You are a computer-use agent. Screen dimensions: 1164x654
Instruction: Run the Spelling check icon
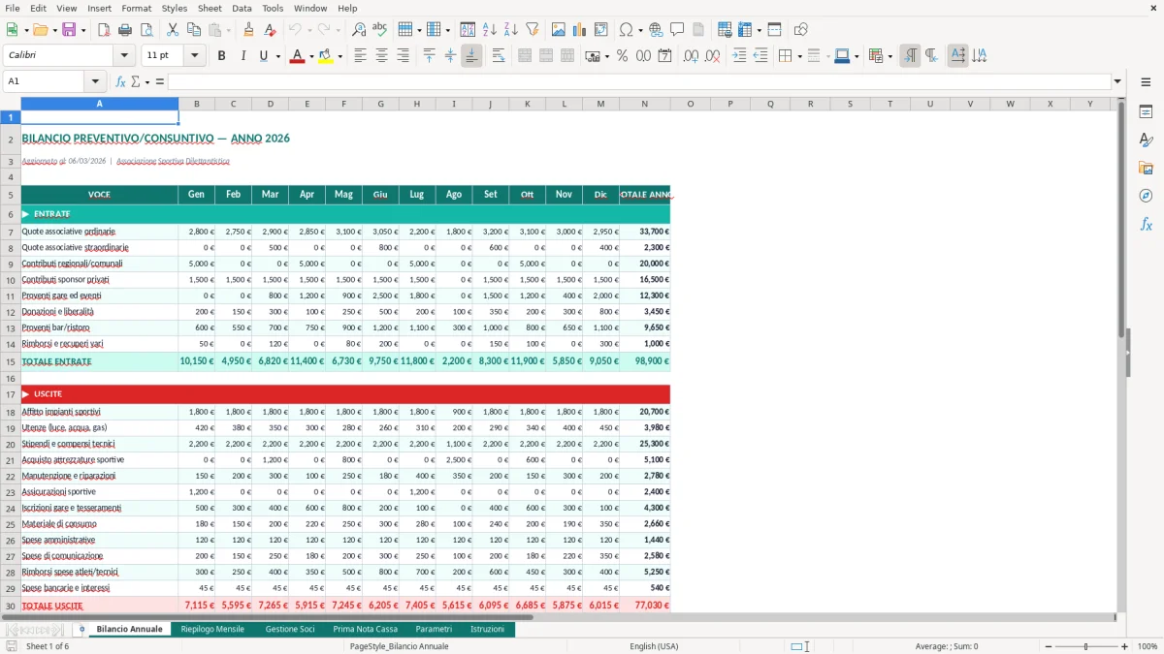(x=380, y=30)
